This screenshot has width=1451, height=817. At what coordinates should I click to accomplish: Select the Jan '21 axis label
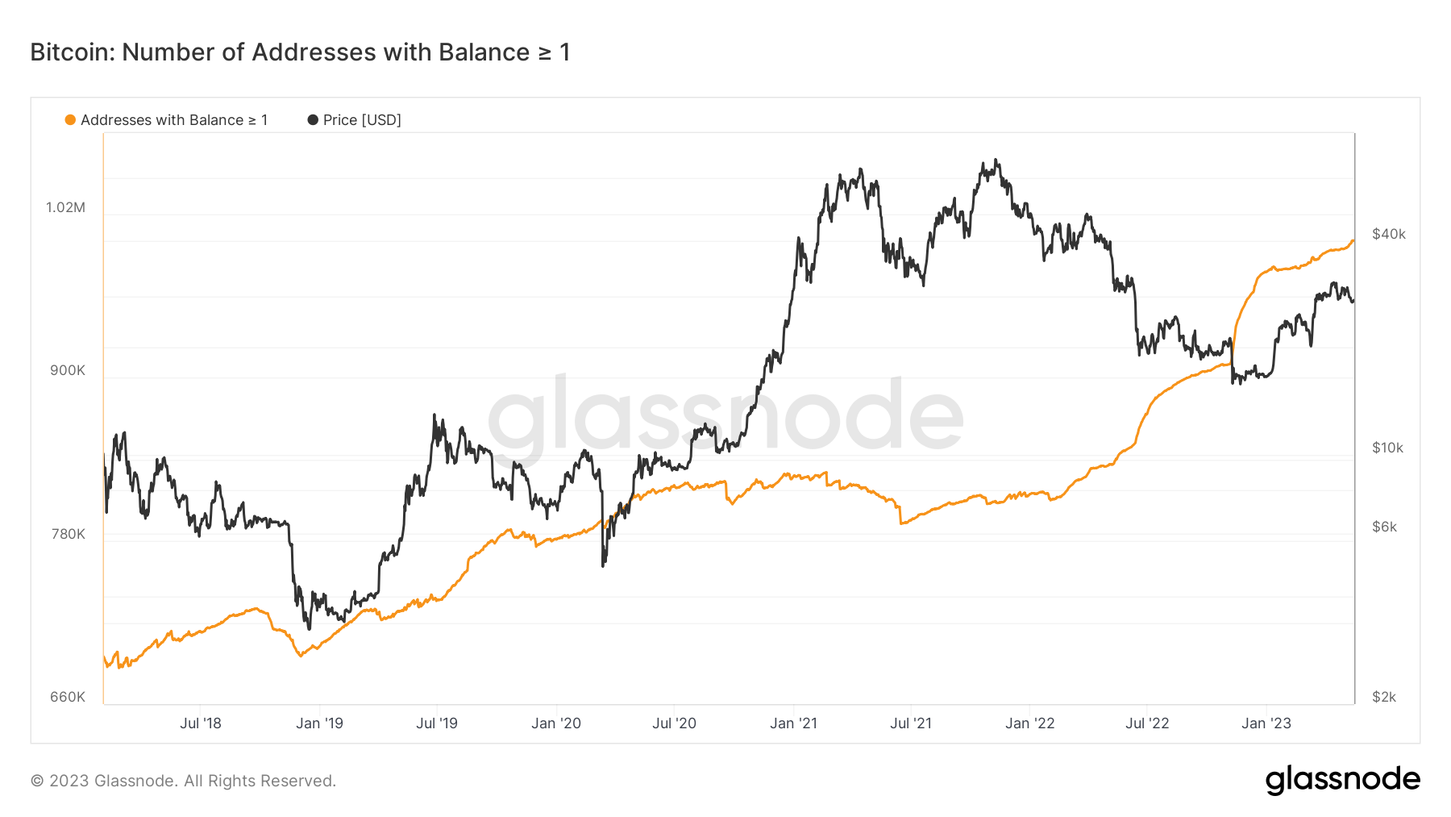(x=794, y=723)
